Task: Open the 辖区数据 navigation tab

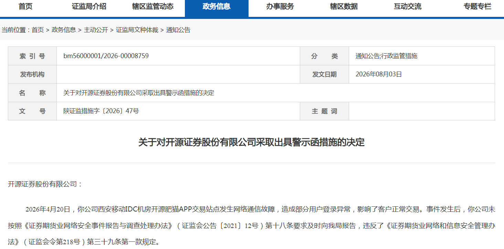Action: click(x=344, y=7)
